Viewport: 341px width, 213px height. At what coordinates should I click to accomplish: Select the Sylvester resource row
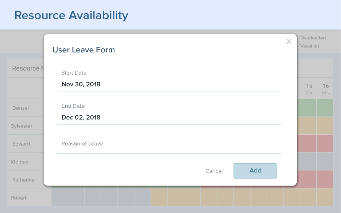(22, 126)
